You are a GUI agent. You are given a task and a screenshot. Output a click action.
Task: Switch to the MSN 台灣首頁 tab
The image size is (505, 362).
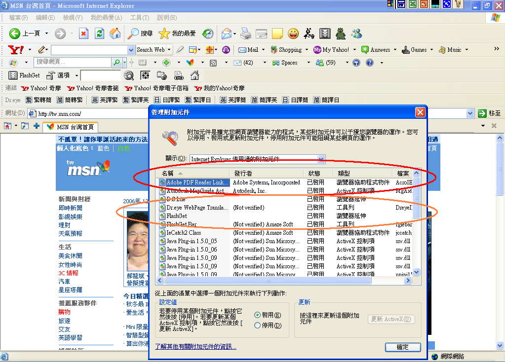click(72, 127)
